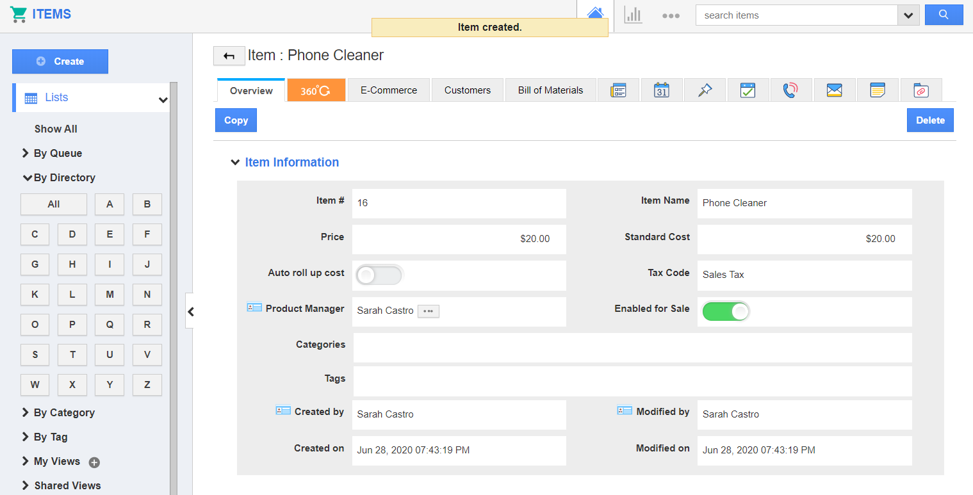Click the pushpin follow-ups tab icon

point(705,90)
